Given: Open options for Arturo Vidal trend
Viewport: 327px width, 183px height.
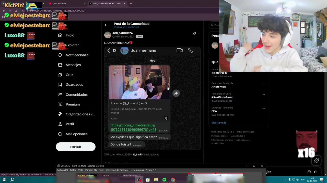Looking at the screenshot, I should point(264,84).
